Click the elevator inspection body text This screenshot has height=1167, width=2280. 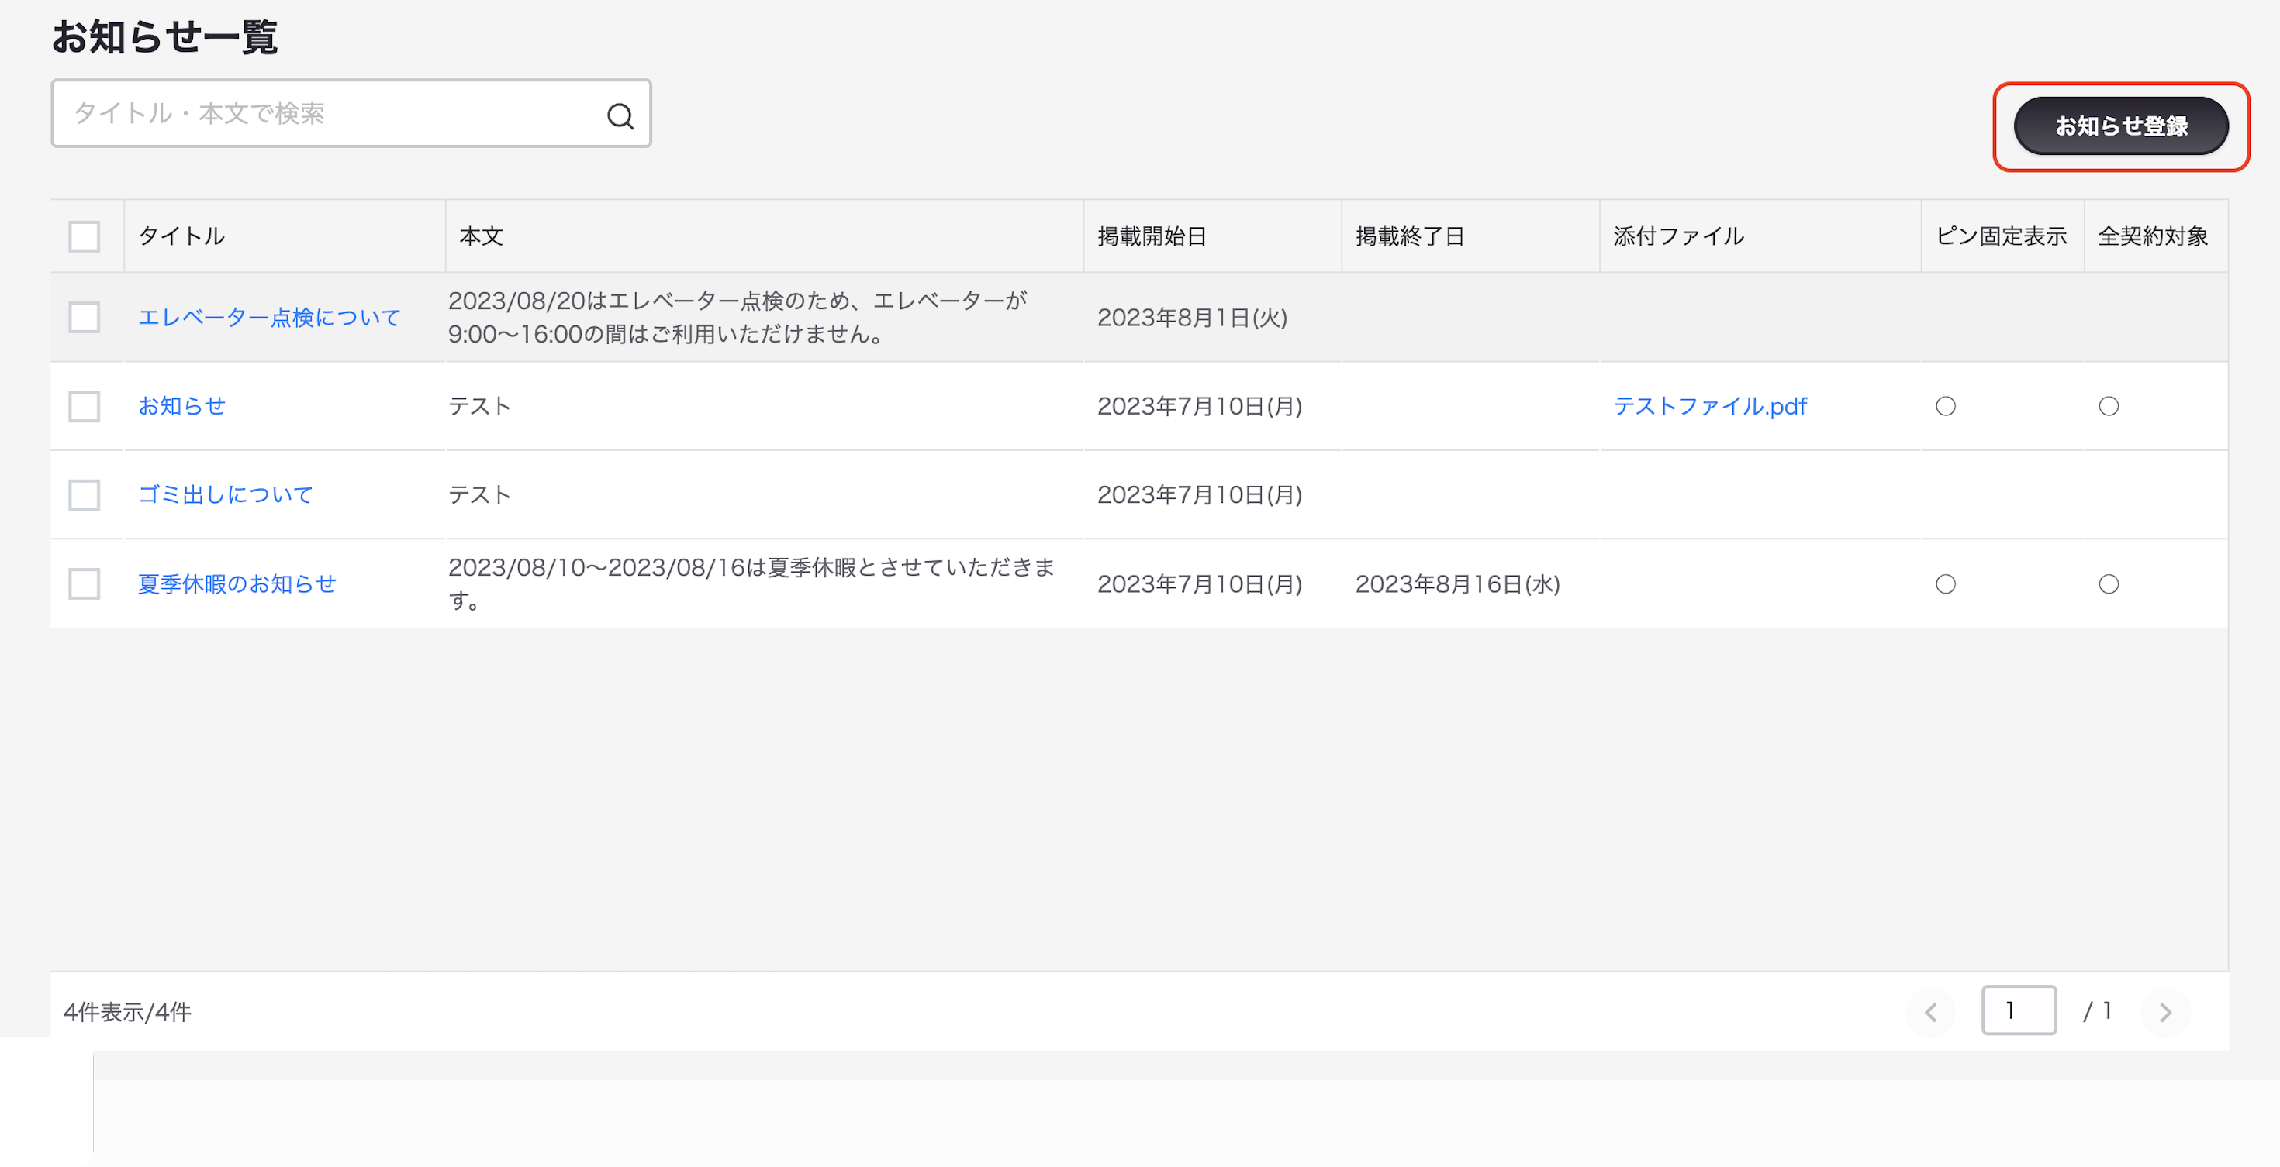coord(738,318)
